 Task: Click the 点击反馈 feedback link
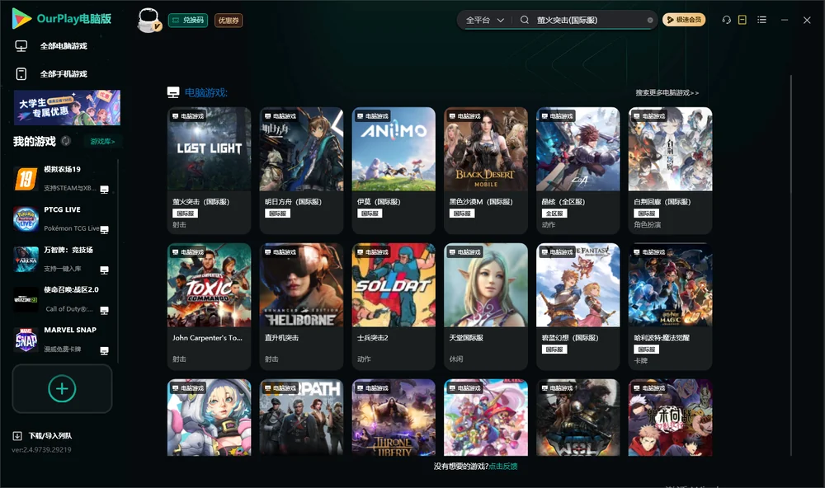click(x=503, y=466)
